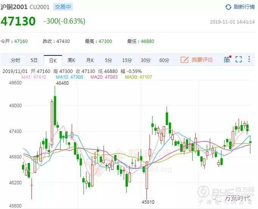
Task: Switch to 15分 interval chart
Action: [x=127, y=60]
